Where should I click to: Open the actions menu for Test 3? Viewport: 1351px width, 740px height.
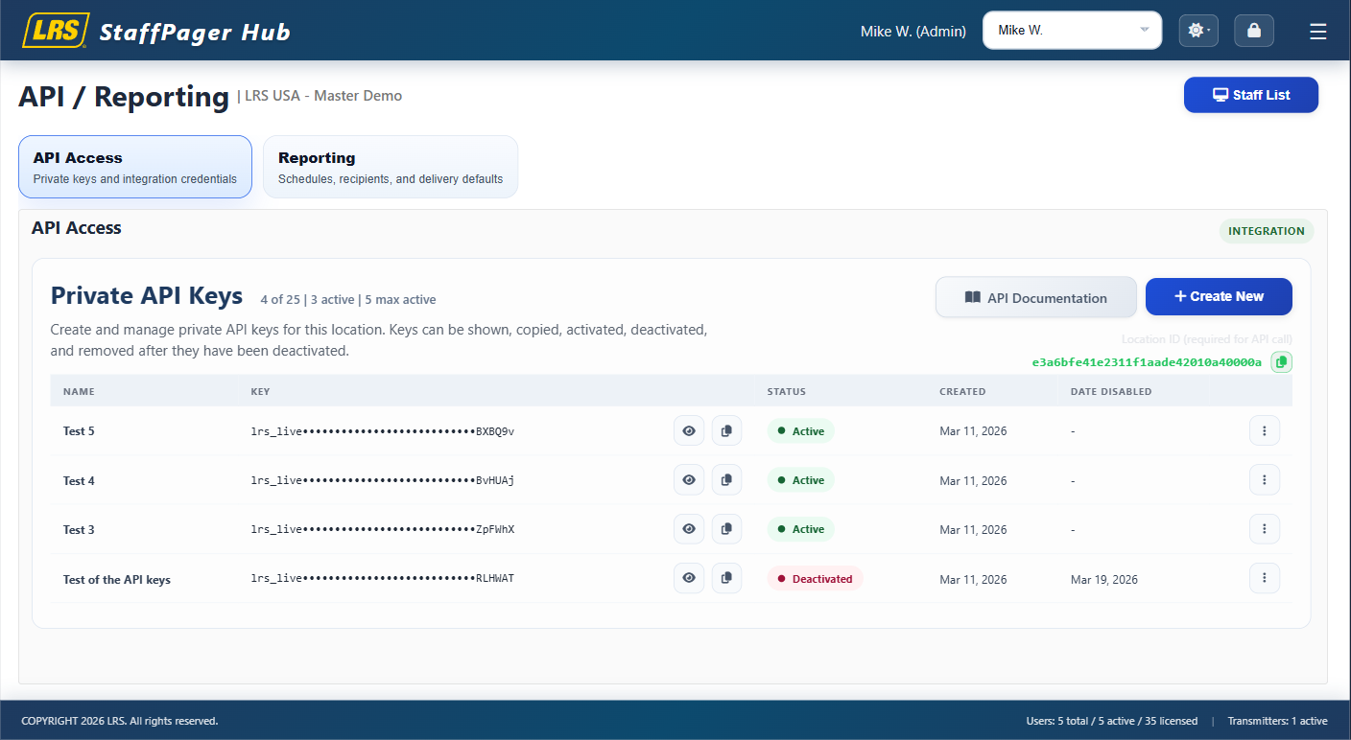pos(1265,528)
